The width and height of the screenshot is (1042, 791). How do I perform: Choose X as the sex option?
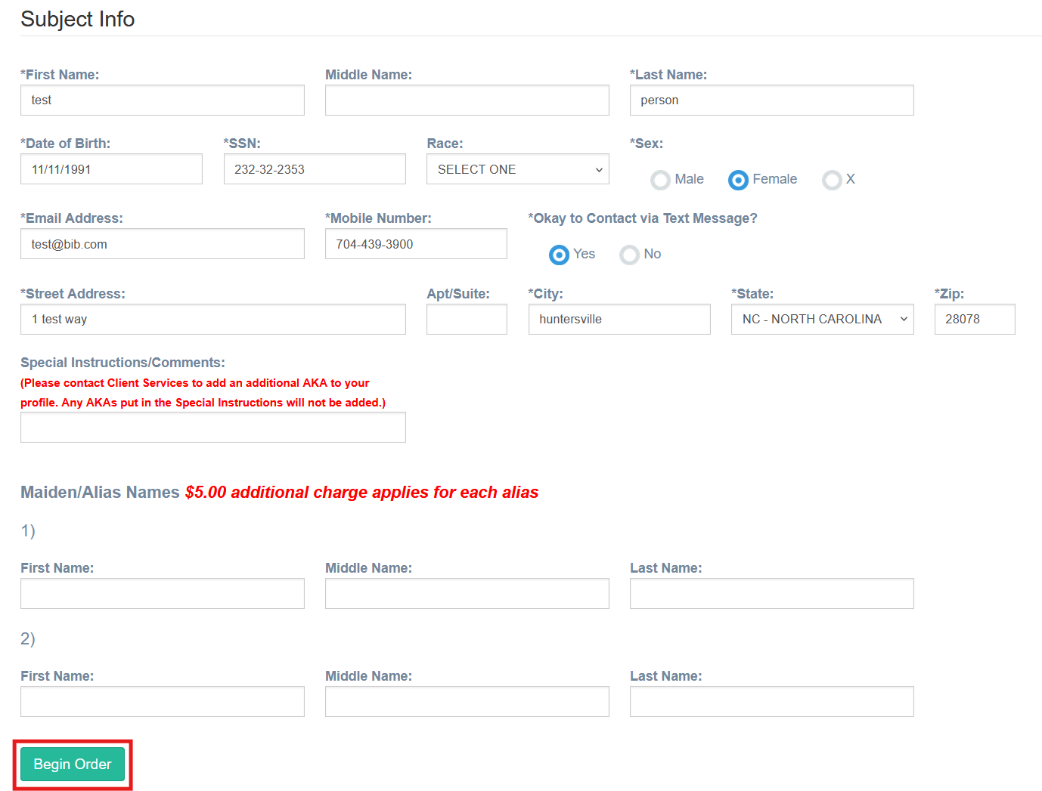tap(832, 180)
